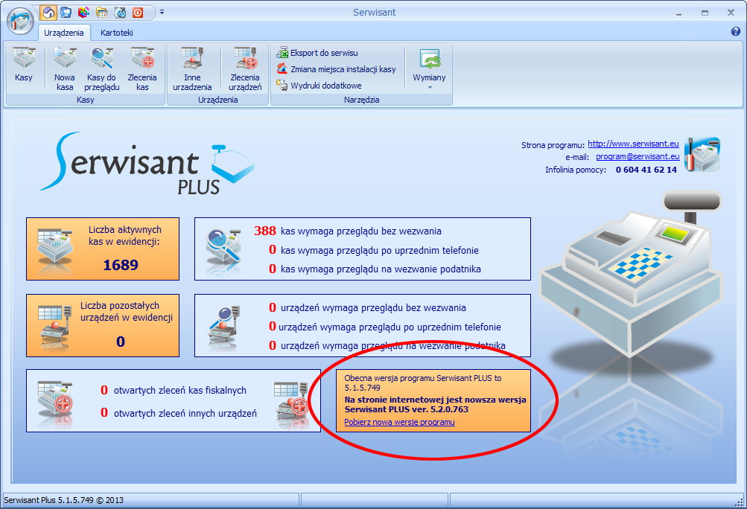Screen dimensions: 747x509
Task: Click the Liczba pozostałych urządzeń w ewidencji panel
Action: click(103, 326)
